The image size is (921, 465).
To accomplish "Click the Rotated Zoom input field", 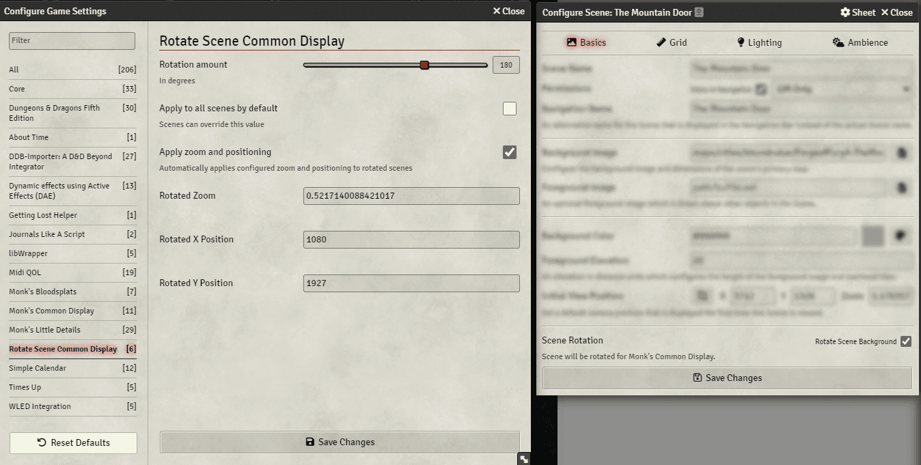I will click(x=411, y=196).
